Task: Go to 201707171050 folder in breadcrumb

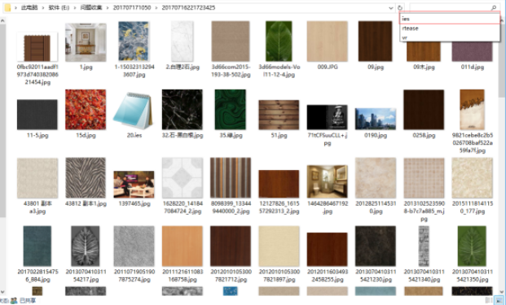Action: [x=132, y=8]
